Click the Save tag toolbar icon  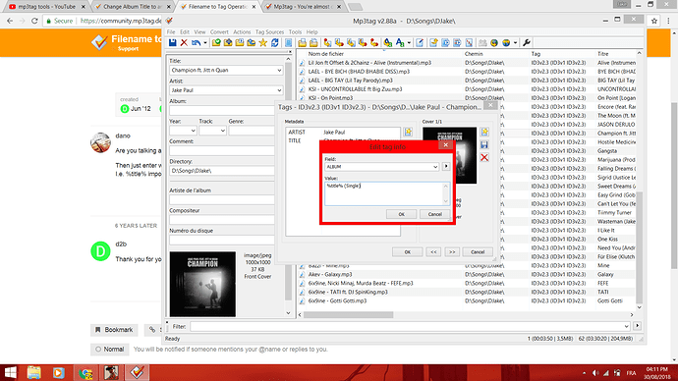173,43
